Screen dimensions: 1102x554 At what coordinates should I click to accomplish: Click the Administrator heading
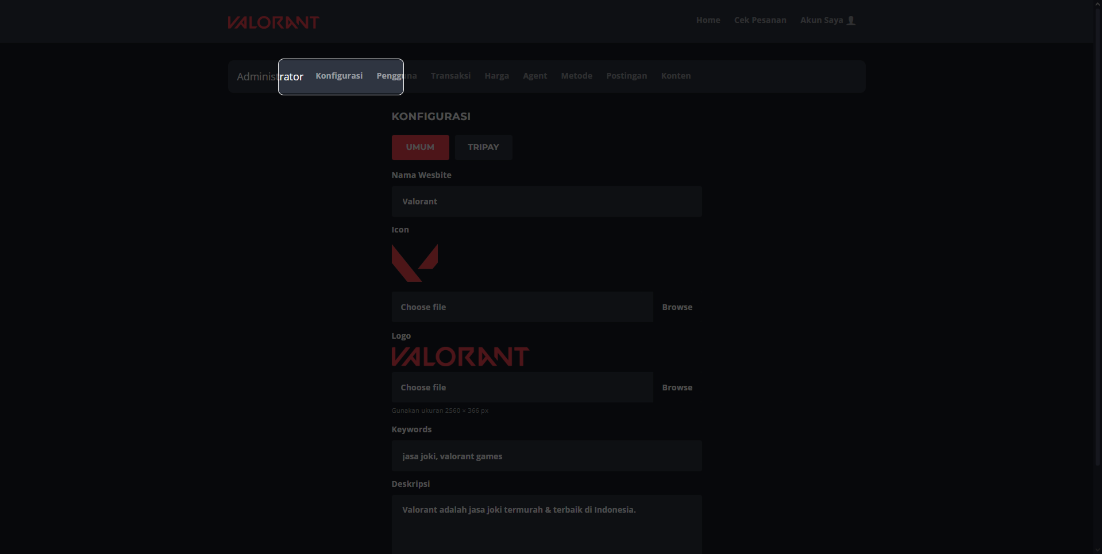pos(270,76)
